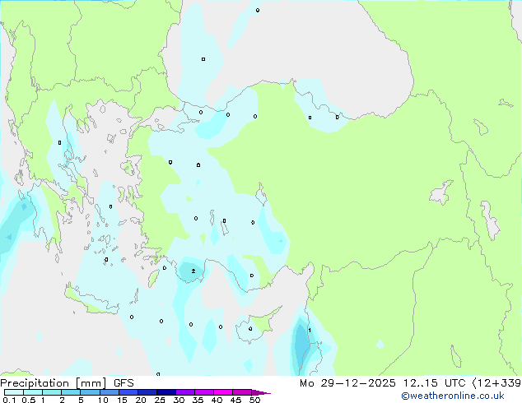
Task: Click the '10' legend scale label
Action: point(103,400)
